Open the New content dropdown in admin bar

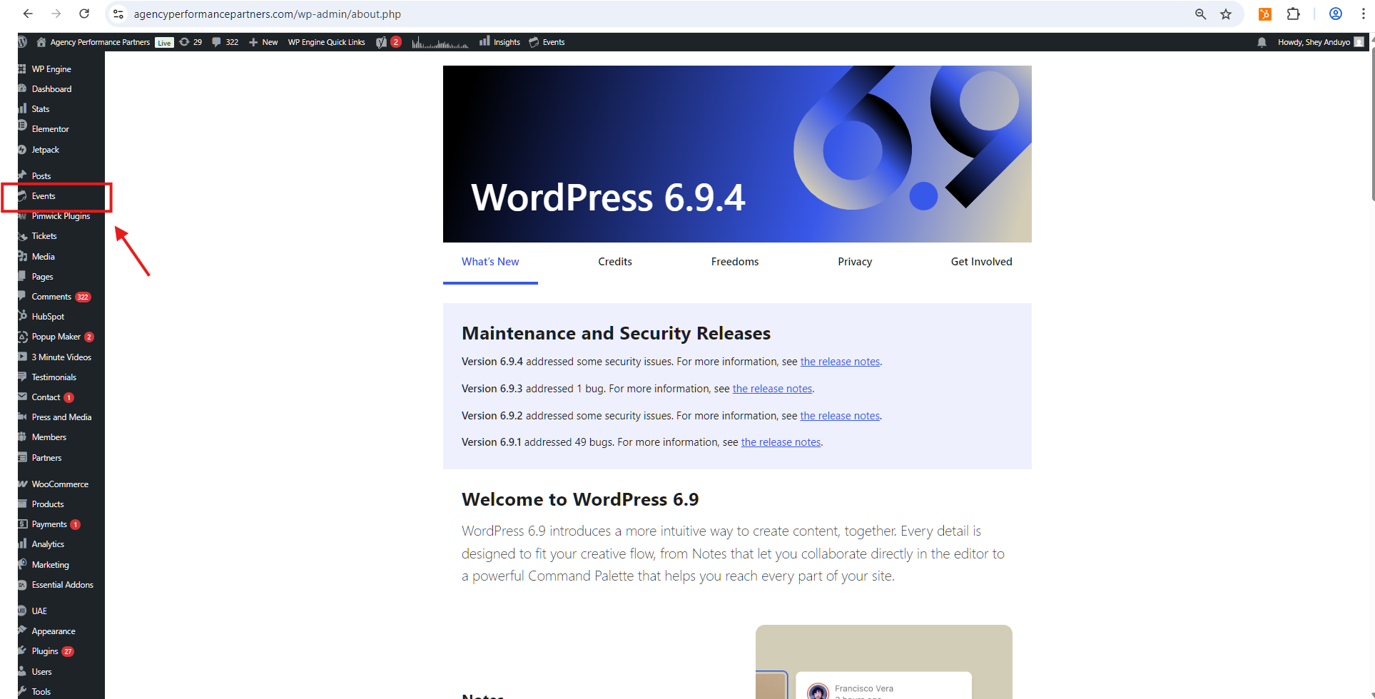(x=263, y=42)
